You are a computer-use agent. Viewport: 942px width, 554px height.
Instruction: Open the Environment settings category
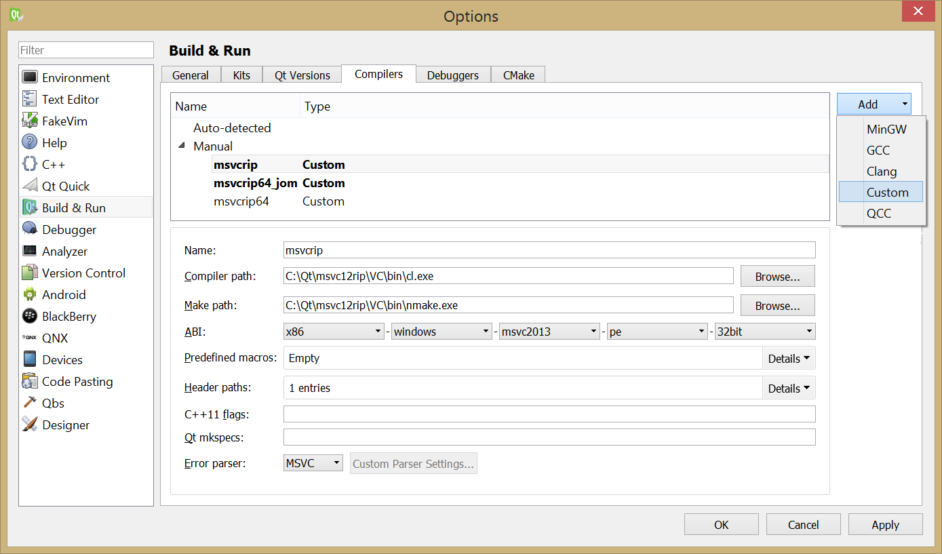(x=85, y=77)
